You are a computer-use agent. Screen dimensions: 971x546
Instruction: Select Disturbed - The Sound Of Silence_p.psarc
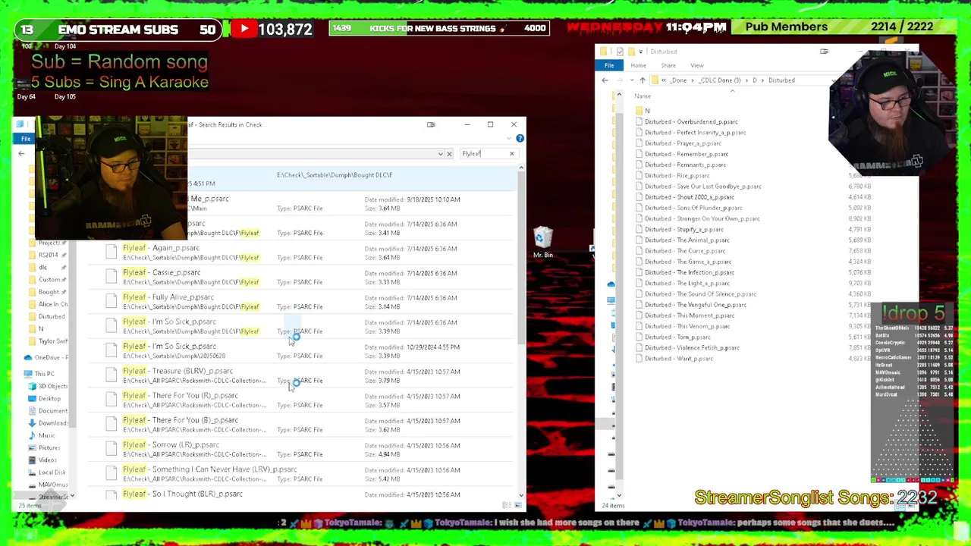tap(701, 293)
